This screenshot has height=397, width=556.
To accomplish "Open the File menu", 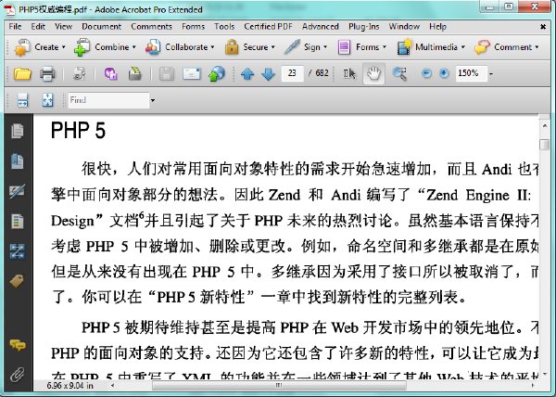I will tap(15, 27).
